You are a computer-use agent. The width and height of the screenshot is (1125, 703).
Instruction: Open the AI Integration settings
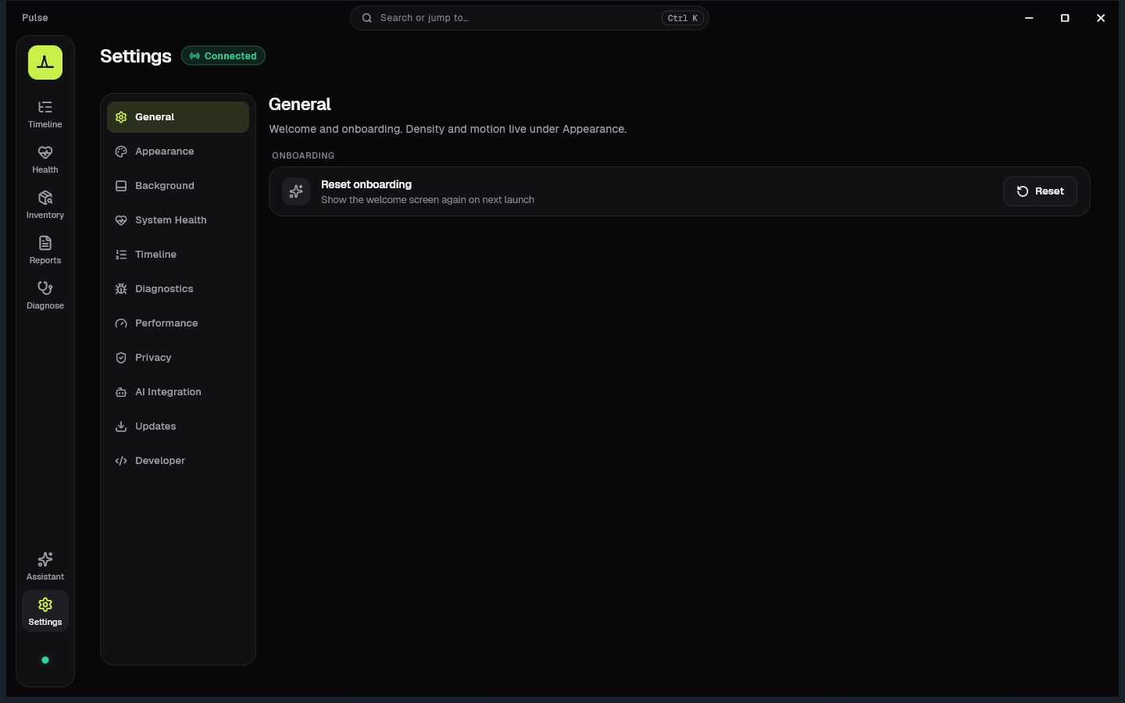tap(178, 392)
